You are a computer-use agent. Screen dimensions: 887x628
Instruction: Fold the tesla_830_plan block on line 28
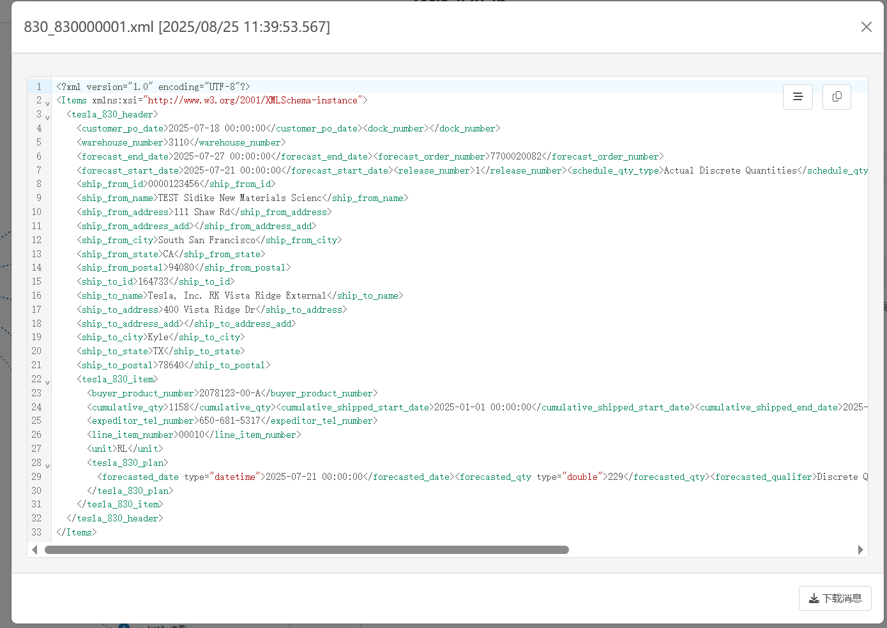[x=47, y=465]
